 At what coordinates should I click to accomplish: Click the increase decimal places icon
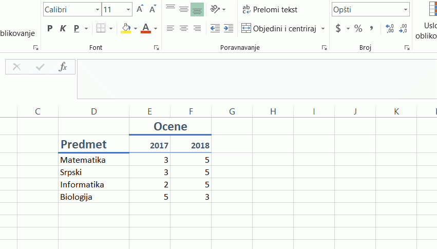pos(390,28)
